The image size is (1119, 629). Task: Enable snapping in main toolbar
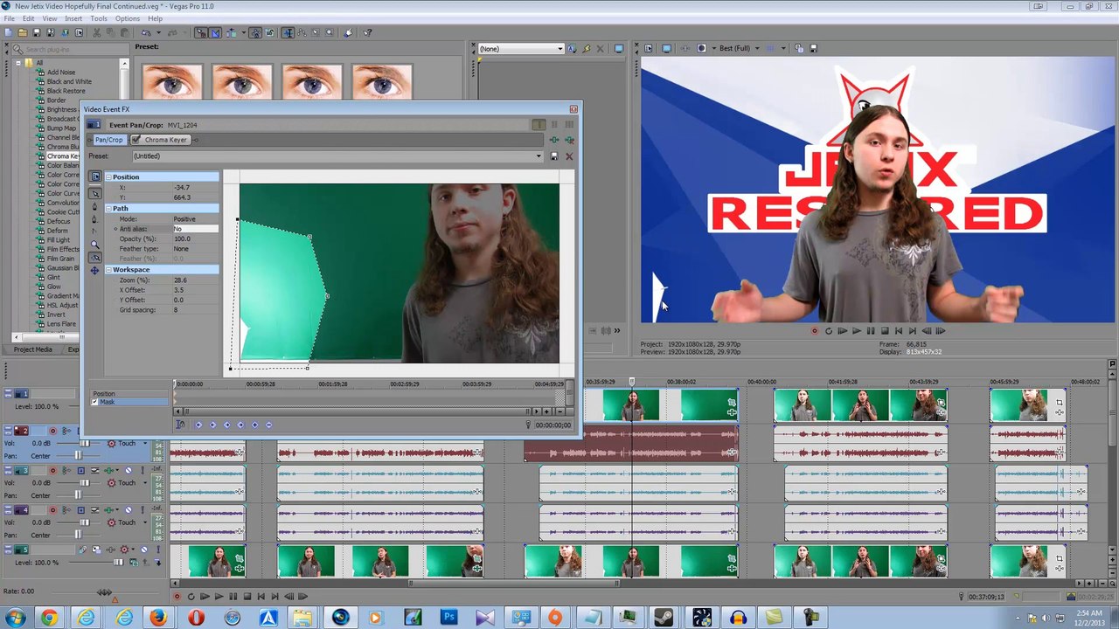[x=201, y=33]
